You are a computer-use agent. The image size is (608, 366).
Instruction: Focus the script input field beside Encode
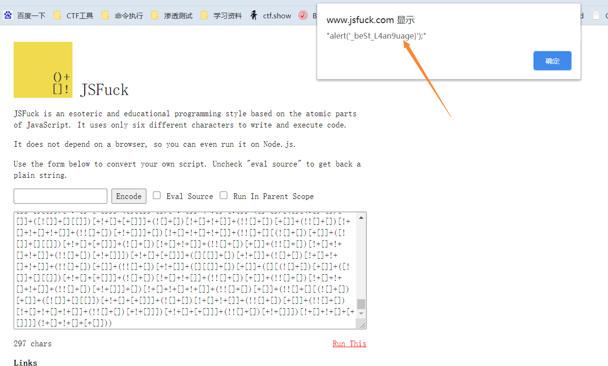point(60,196)
